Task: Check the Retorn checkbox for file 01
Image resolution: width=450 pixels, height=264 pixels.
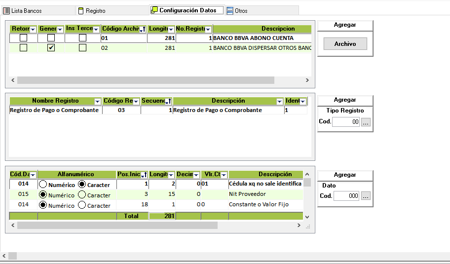Action: [23, 38]
